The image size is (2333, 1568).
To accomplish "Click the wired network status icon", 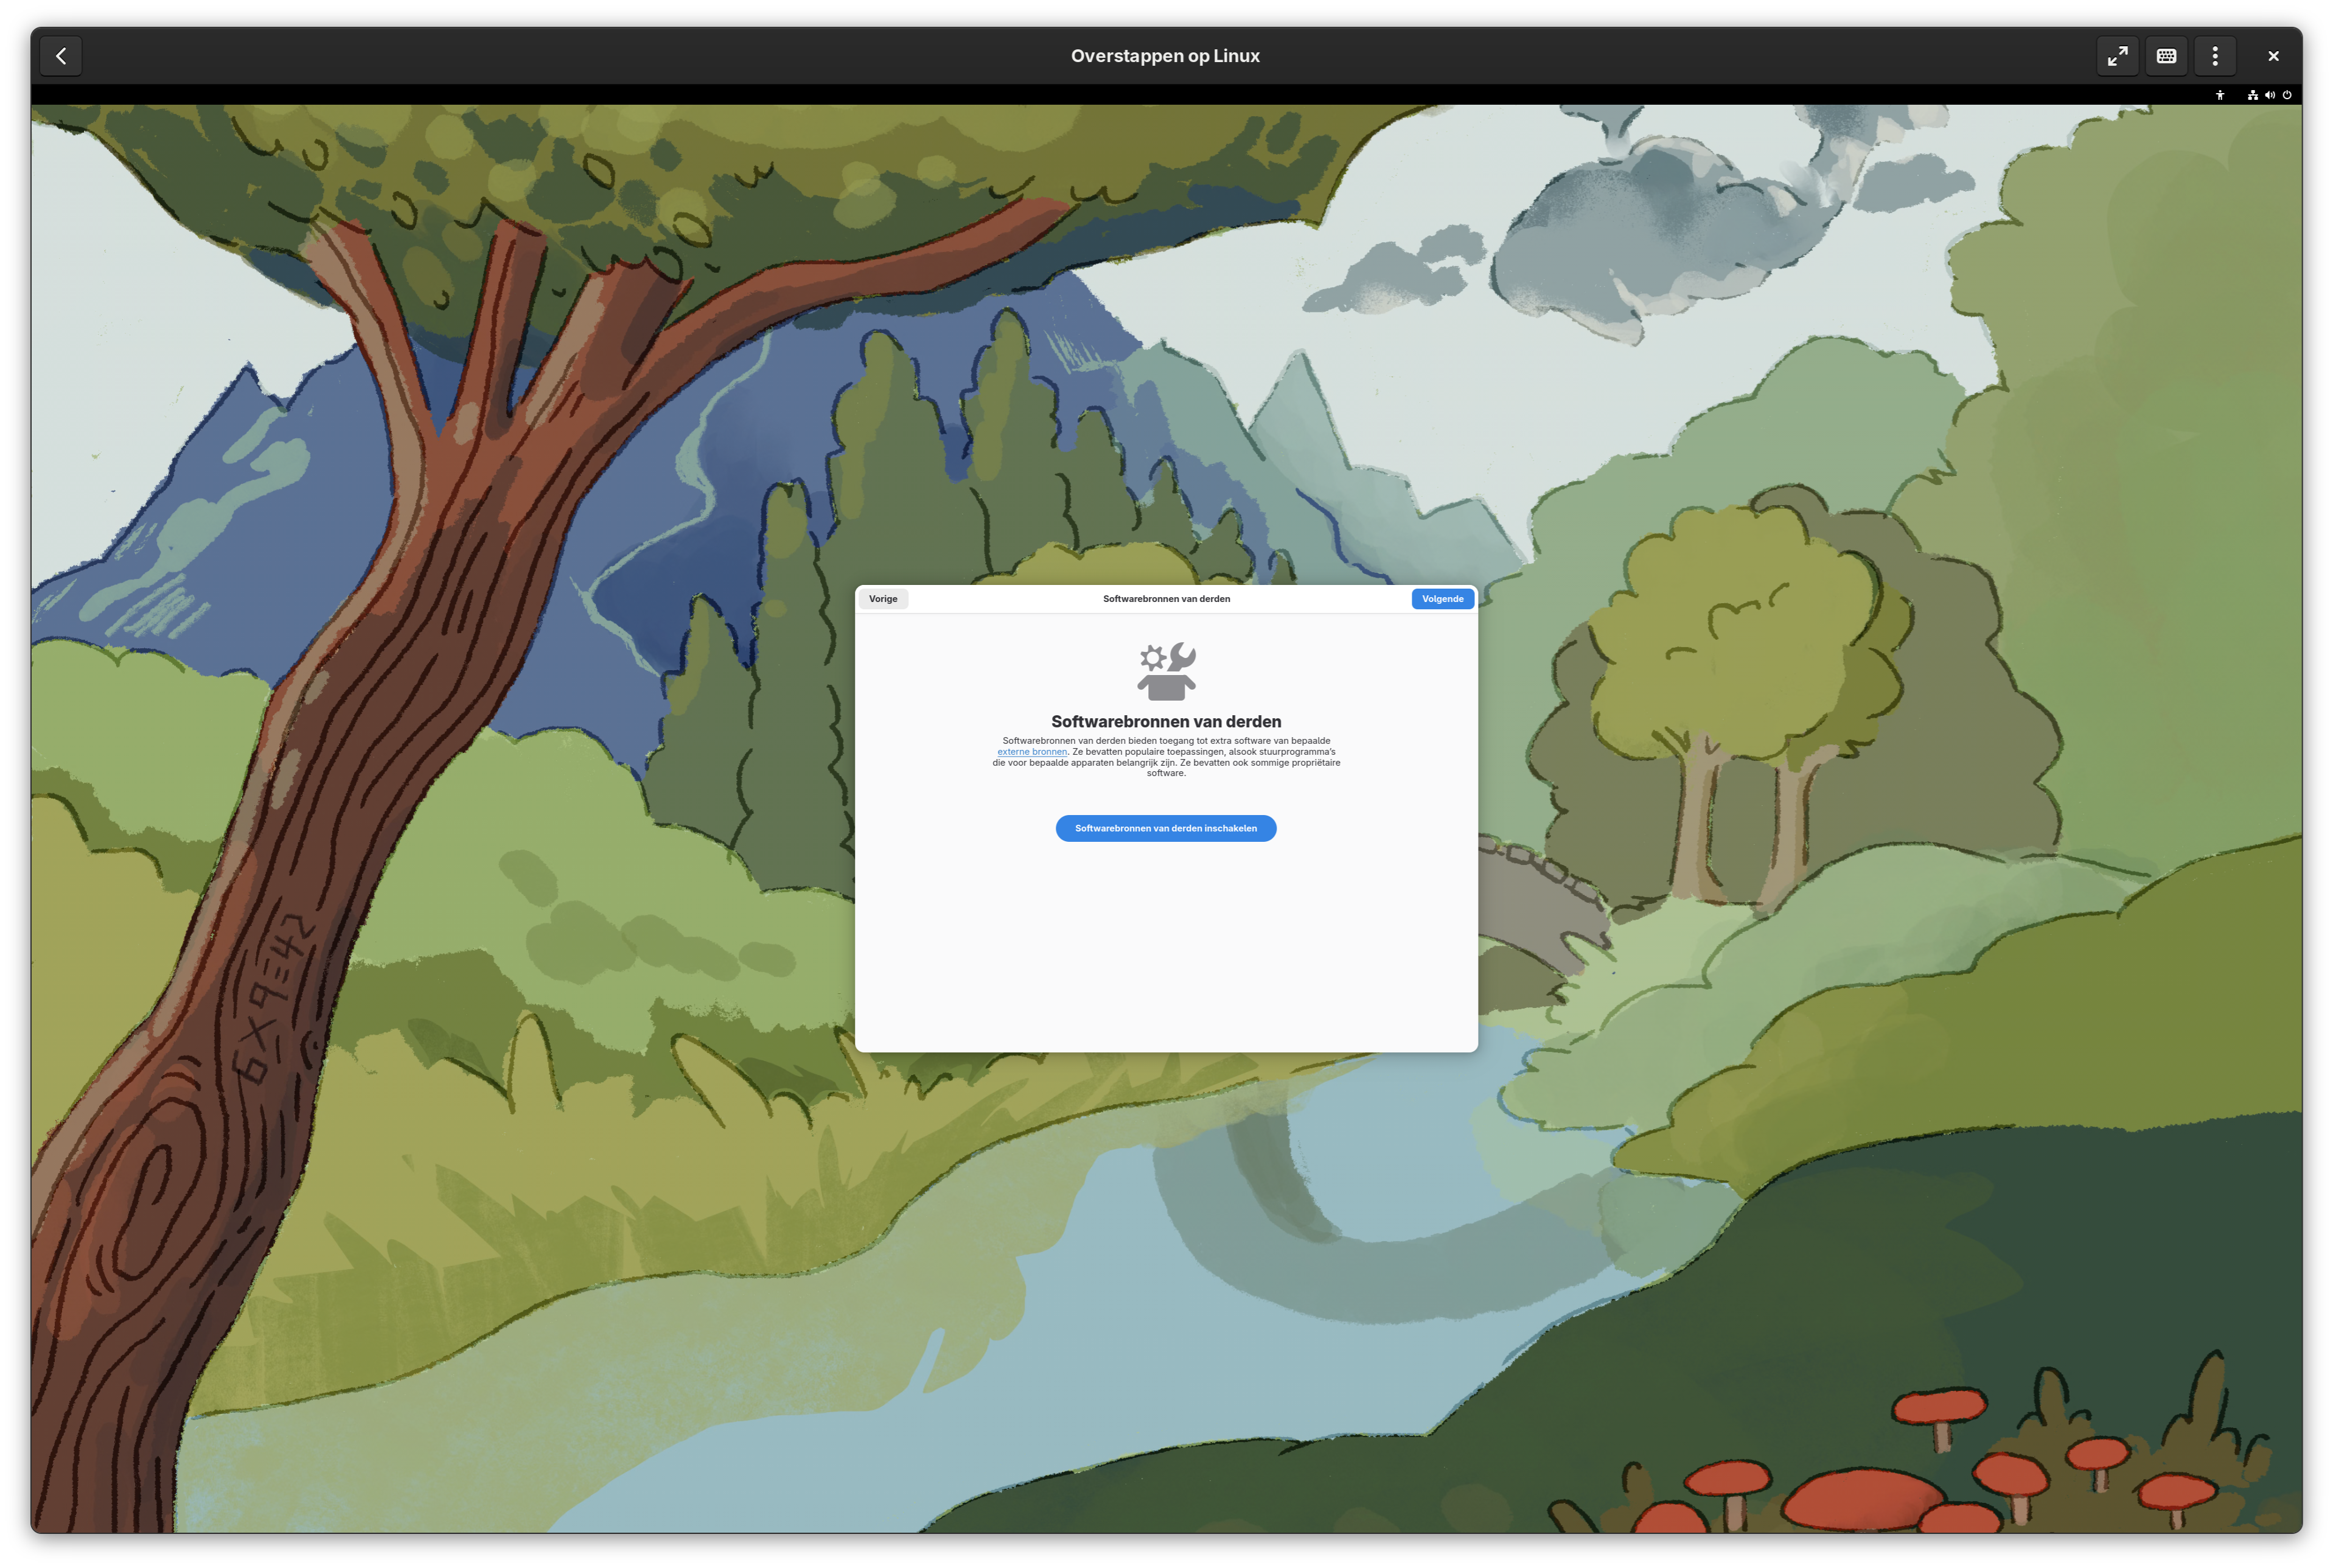I will coord(2253,95).
